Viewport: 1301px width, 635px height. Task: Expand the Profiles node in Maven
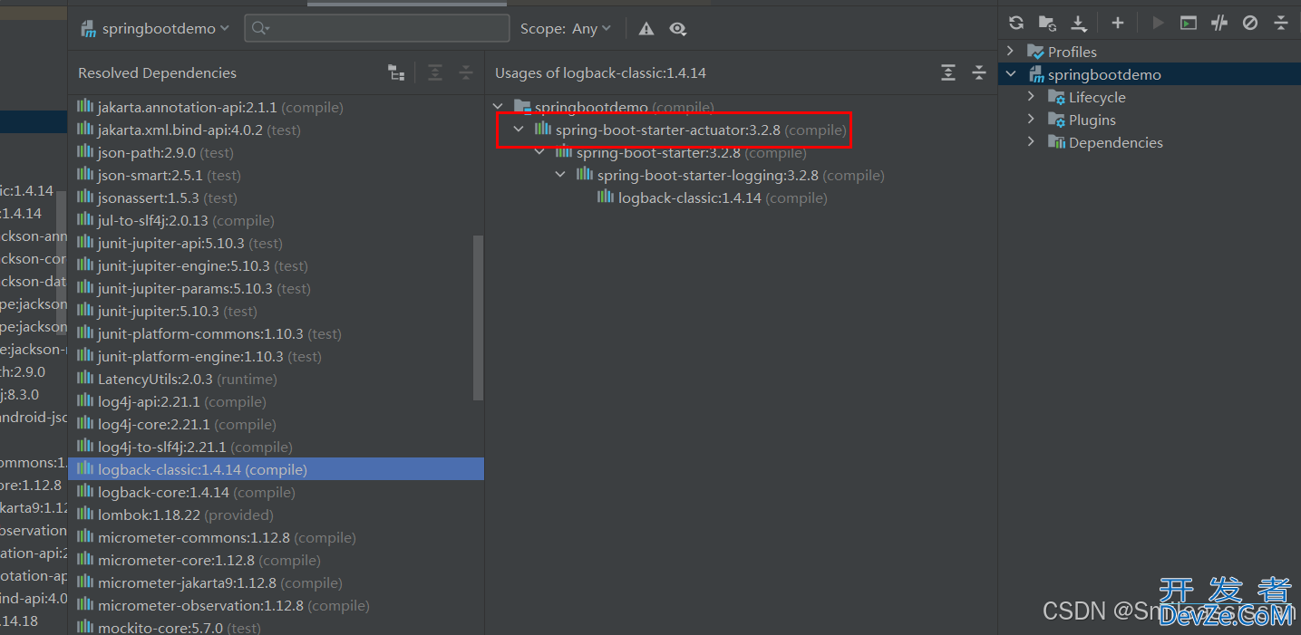1011,52
